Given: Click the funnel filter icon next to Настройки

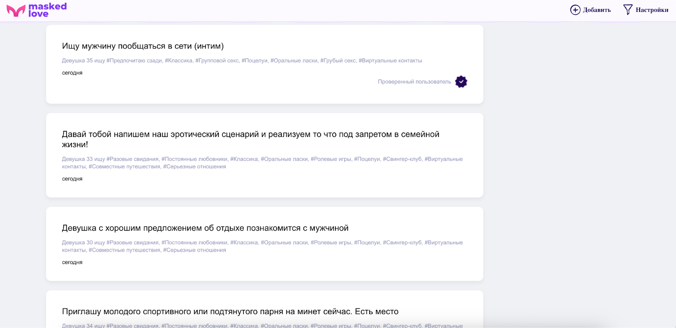Looking at the screenshot, I should [628, 10].
